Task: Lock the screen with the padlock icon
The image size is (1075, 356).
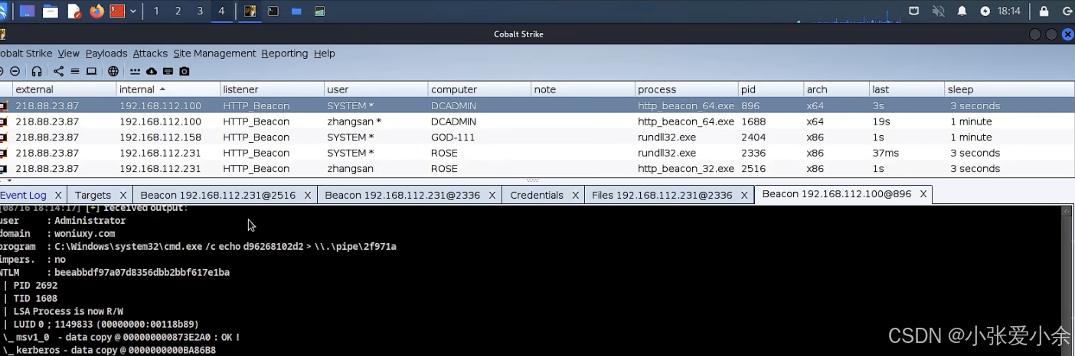Action: coord(1044,11)
